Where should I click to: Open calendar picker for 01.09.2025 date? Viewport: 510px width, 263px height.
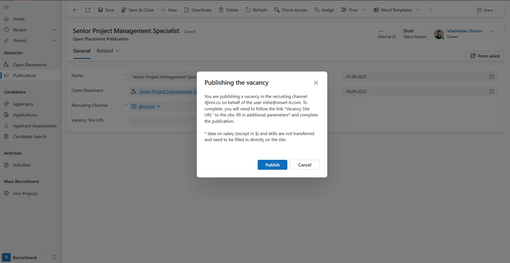click(x=492, y=77)
